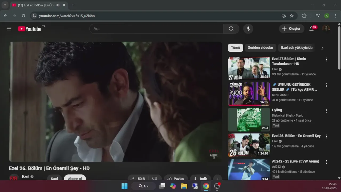This screenshot has height=192, width=341.
Task: Open taskbar clock and date
Action: tap(329, 186)
